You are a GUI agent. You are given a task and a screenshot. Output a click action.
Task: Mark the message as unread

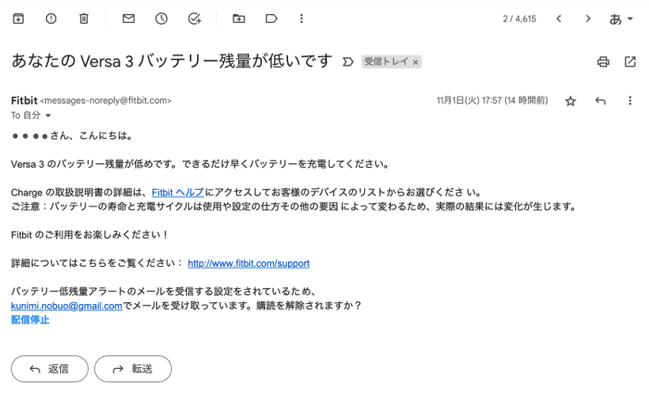[128, 18]
